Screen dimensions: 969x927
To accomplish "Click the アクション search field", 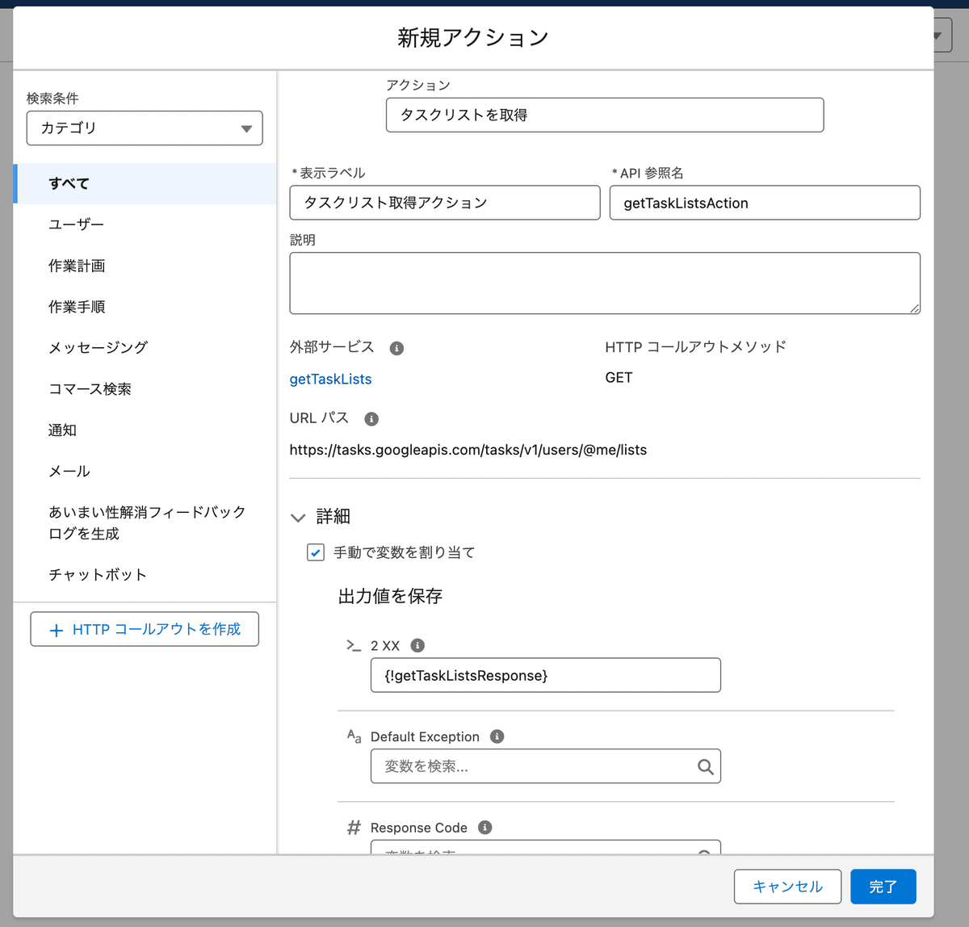I will tap(605, 115).
